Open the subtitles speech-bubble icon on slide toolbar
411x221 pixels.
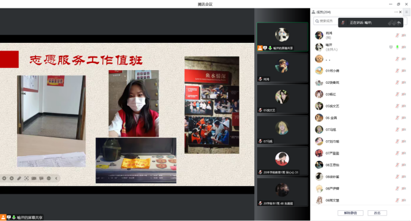[41, 178]
